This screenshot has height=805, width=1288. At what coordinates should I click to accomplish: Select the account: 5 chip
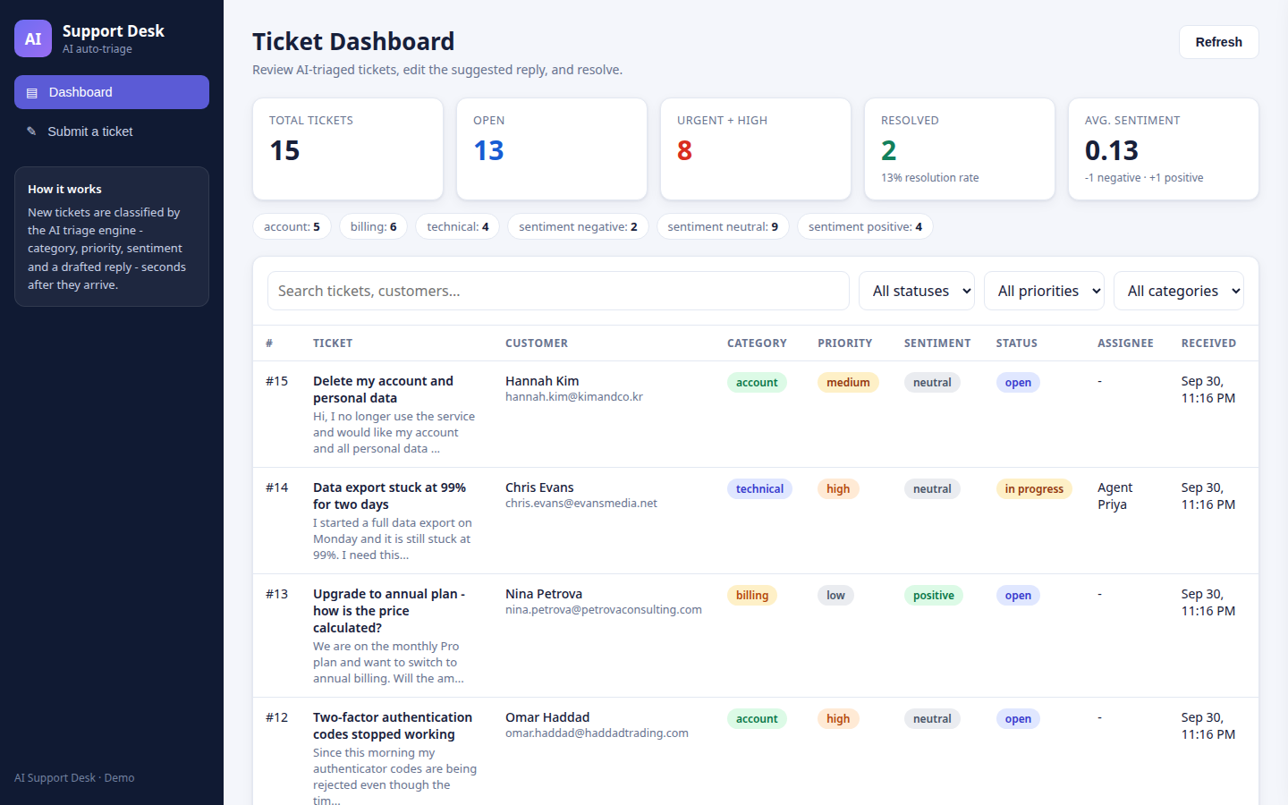coord(292,226)
